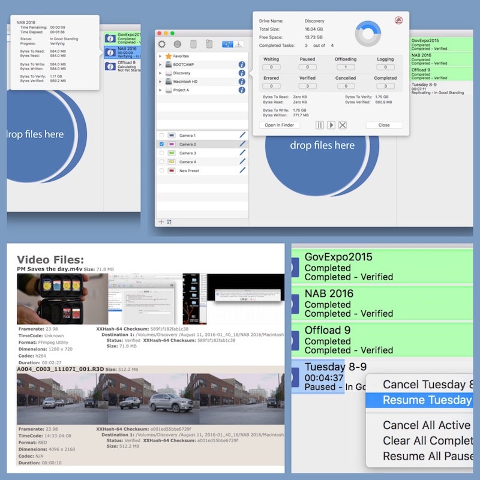Expand the Macintosh HD disclosure triangle
Viewport: 480px width, 480px height.
[x=160, y=82]
